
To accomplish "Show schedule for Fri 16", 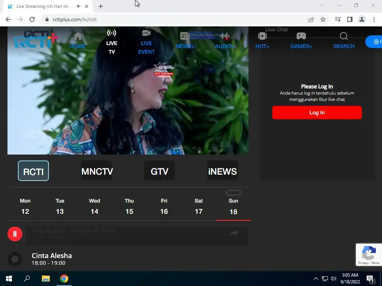I will click(x=164, y=206).
